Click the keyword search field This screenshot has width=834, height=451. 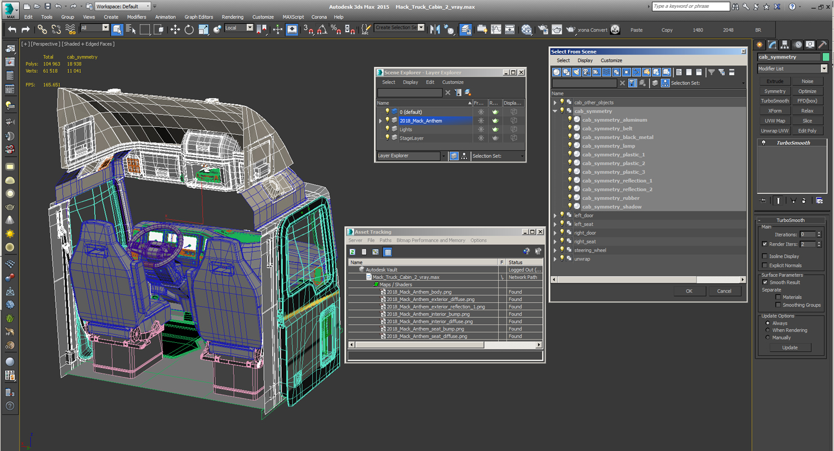pos(691,6)
